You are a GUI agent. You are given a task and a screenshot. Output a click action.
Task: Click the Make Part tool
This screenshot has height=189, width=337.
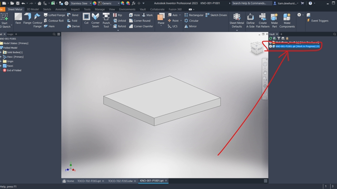coord(274,20)
